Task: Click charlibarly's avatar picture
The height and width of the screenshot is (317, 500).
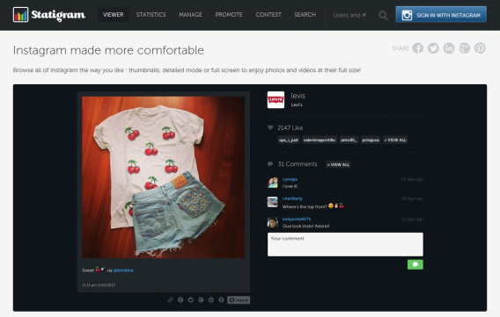Action: coord(273,202)
